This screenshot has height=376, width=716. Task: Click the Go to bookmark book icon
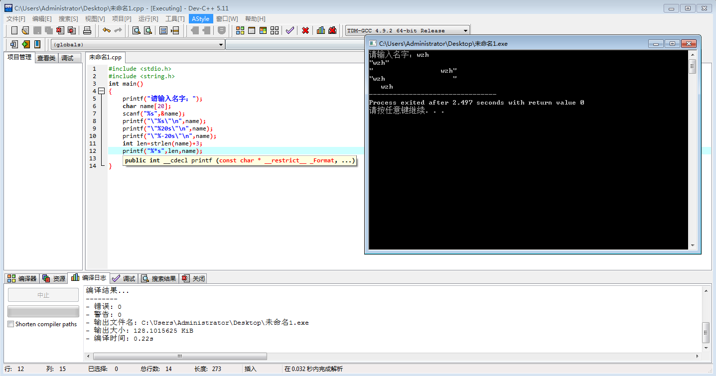pos(37,44)
